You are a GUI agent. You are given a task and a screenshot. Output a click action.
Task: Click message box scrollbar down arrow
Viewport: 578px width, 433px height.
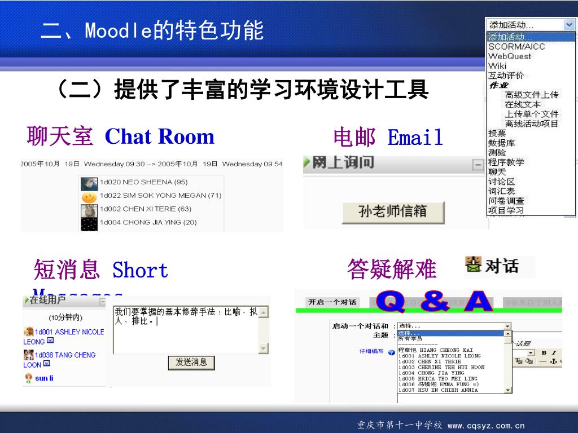click(x=264, y=348)
